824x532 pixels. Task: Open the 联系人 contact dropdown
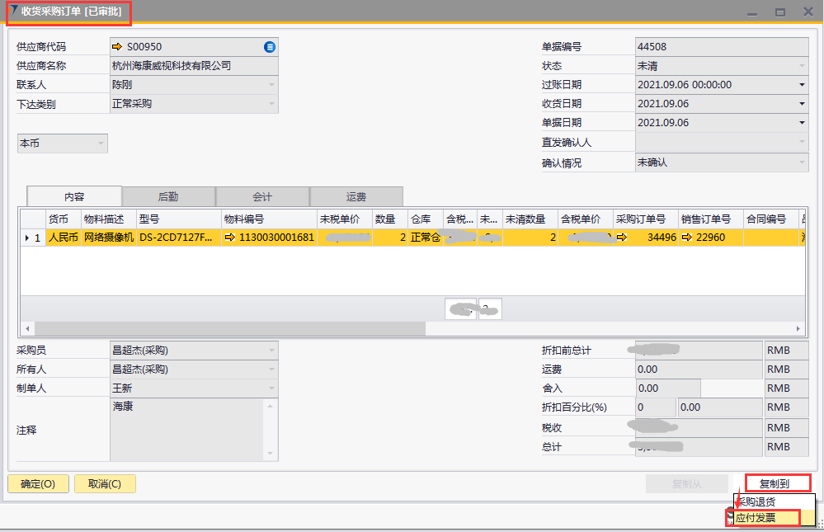coord(271,85)
